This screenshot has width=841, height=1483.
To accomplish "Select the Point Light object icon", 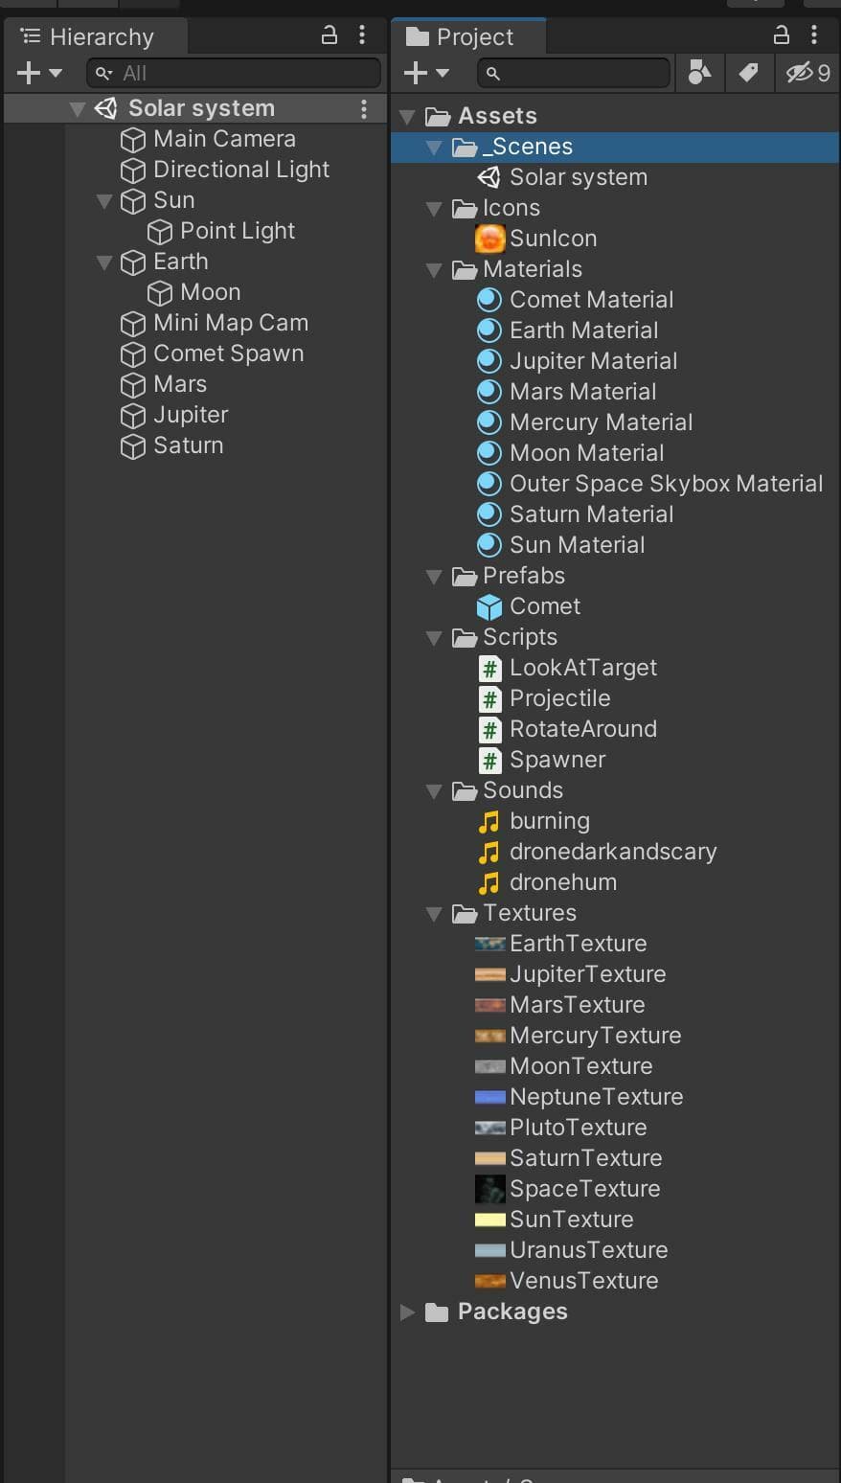I will pos(159,232).
